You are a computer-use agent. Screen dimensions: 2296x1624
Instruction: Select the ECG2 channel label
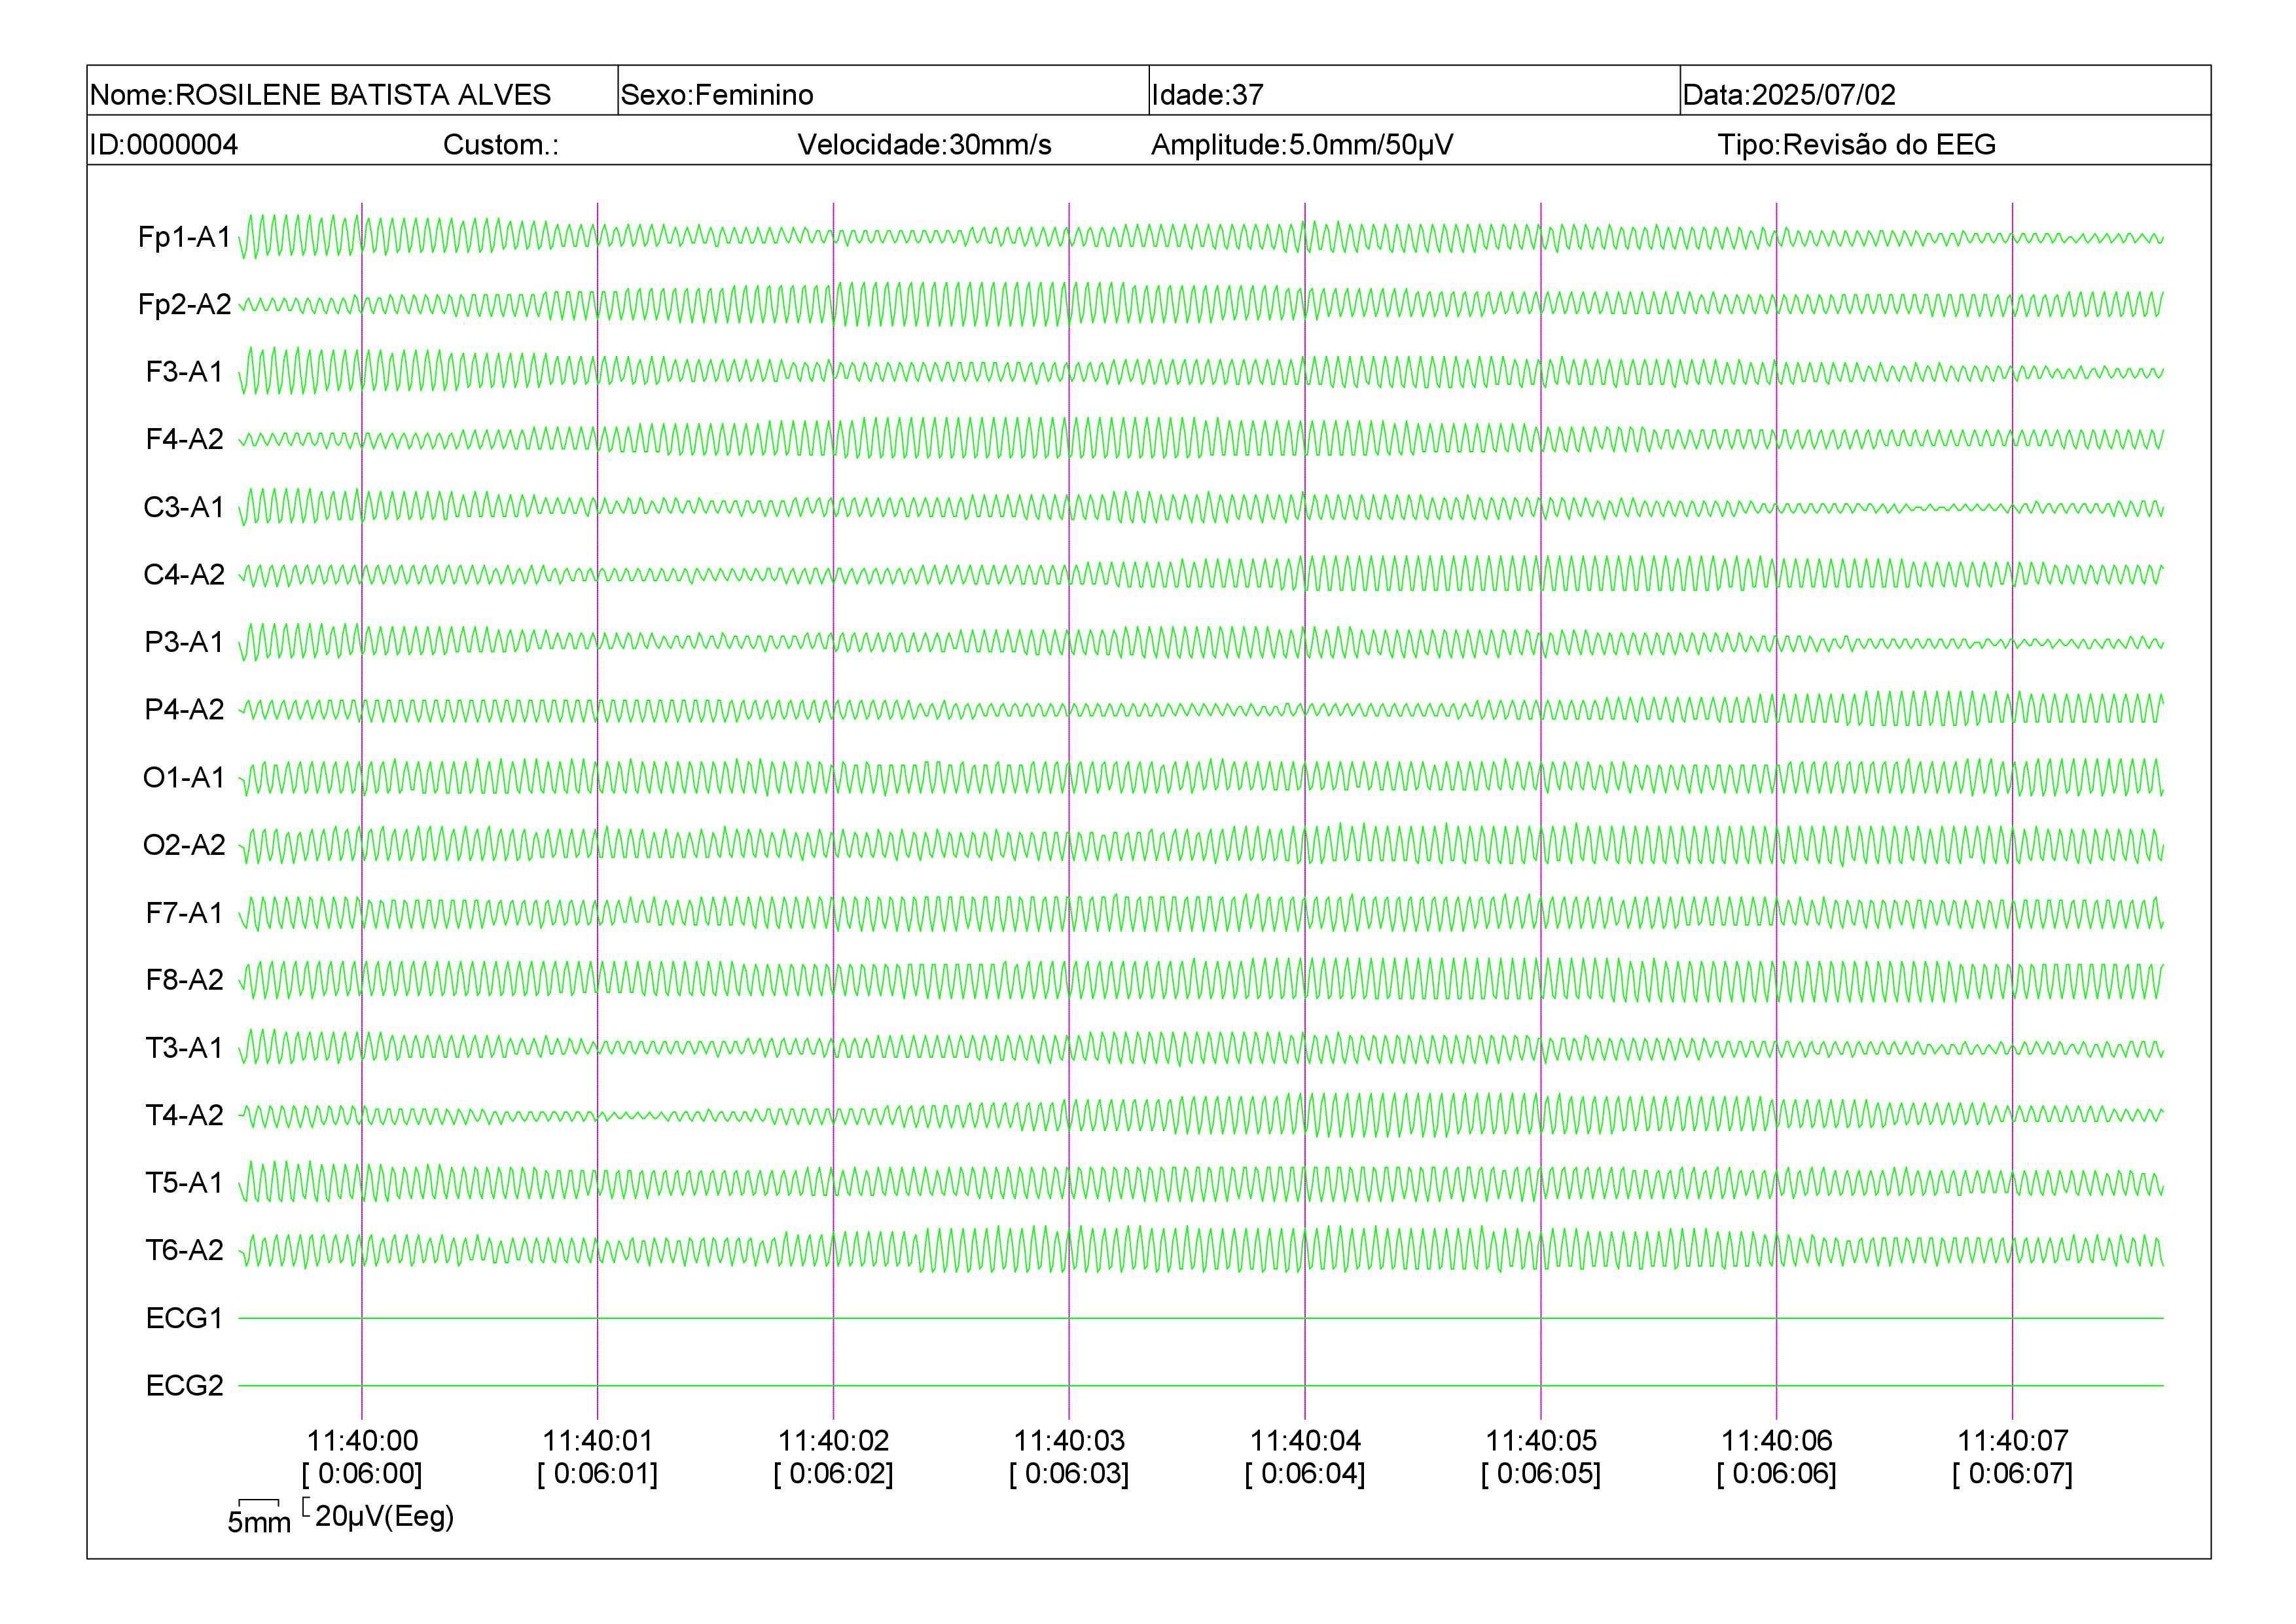click(x=185, y=1385)
